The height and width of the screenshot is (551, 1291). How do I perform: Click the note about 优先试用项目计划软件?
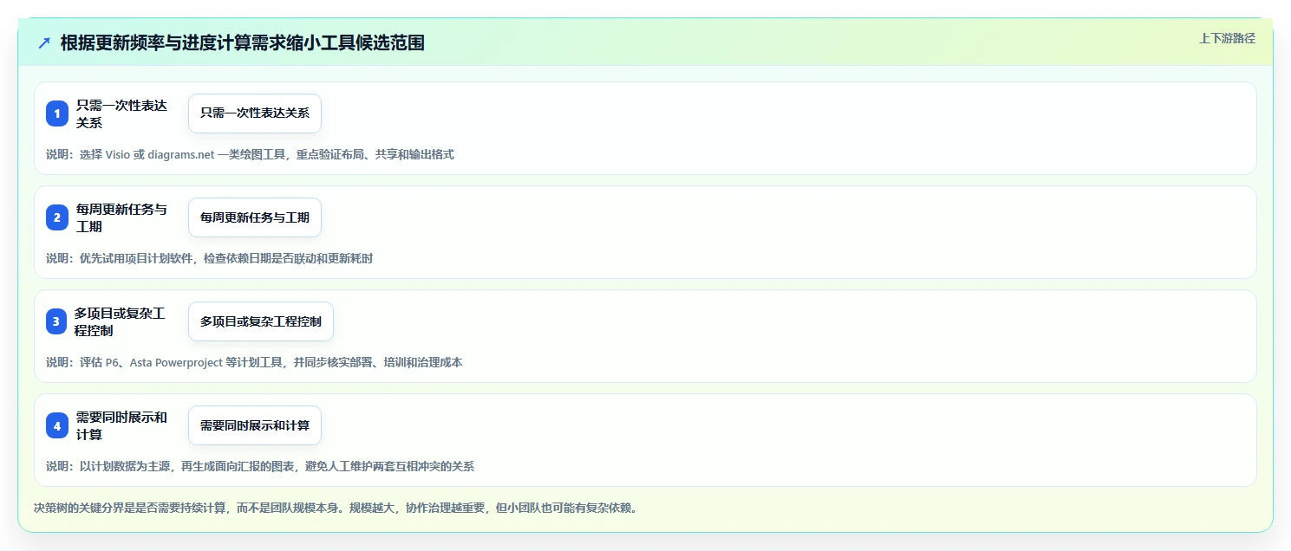209,258
